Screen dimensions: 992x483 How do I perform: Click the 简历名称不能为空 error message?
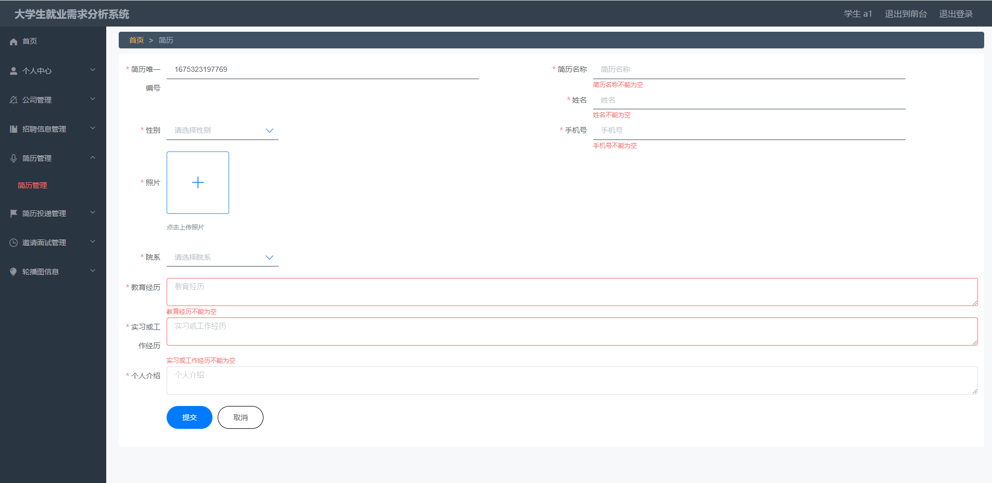[x=618, y=85]
